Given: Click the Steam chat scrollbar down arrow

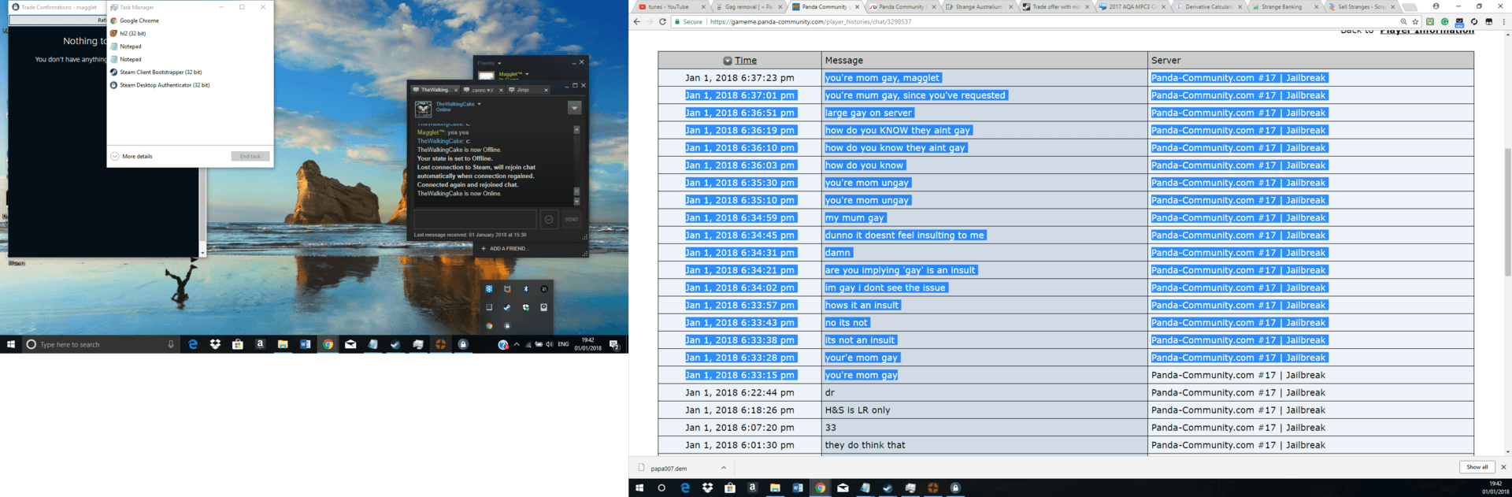Looking at the screenshot, I should 576,202.
